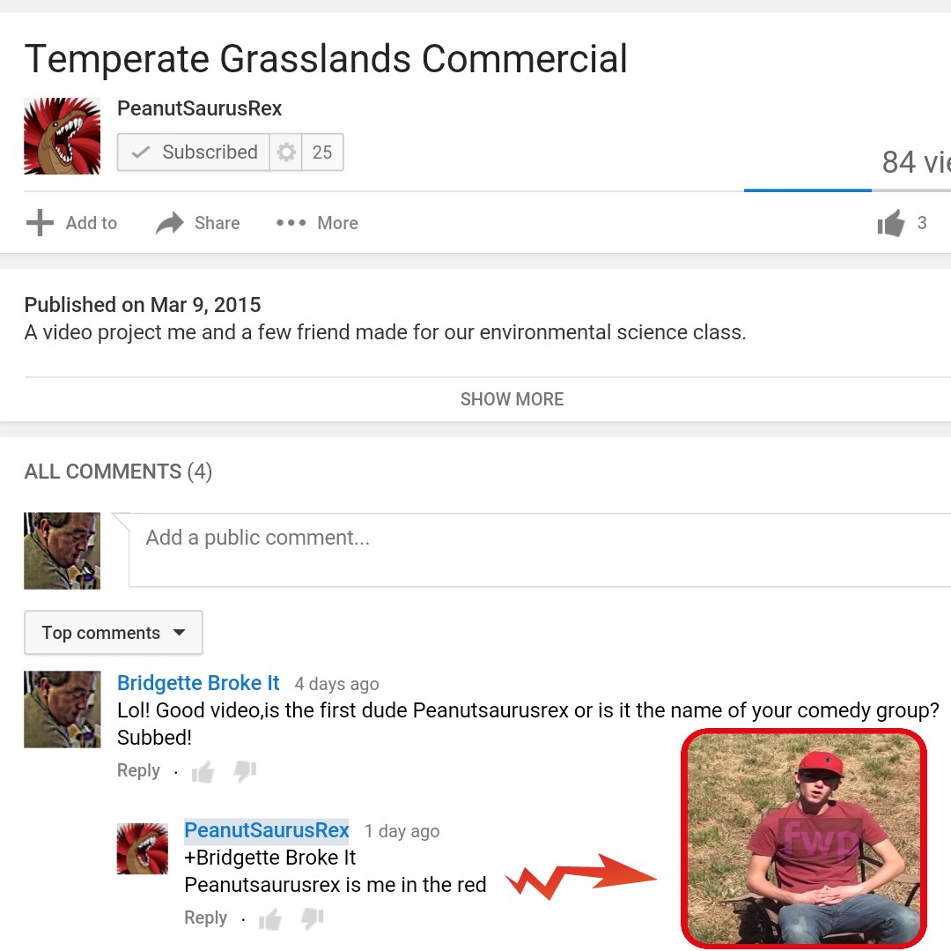Click the red-bordered video thumbnail image
Viewport: 951px width, 951px height.
(x=804, y=838)
